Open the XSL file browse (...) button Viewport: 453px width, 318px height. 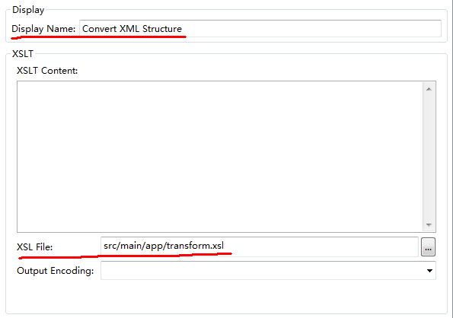[428, 247]
